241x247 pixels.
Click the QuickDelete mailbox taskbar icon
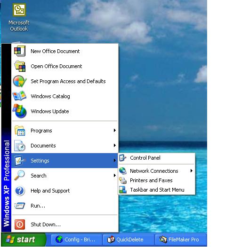[111, 239]
